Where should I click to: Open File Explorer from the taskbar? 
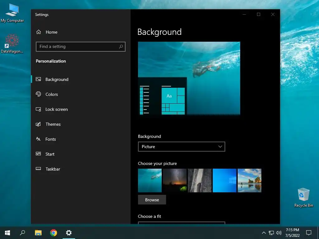38,233
